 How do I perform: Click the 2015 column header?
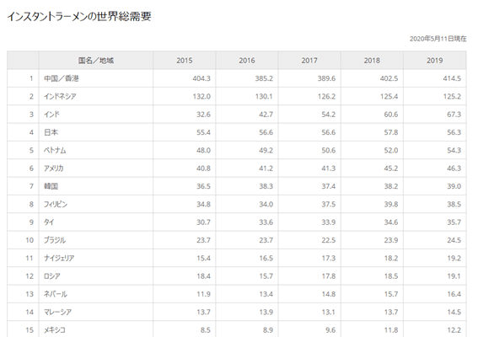pyautogui.click(x=185, y=61)
